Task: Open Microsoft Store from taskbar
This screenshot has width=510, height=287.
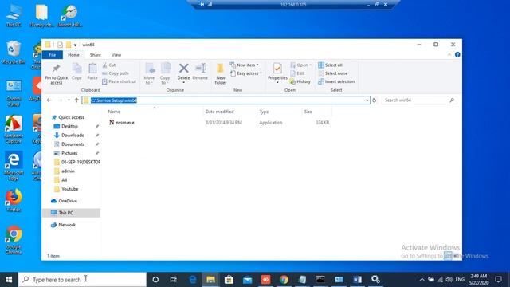Action: click(x=229, y=280)
